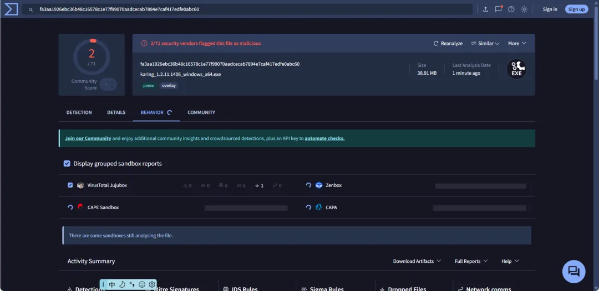Expand the Download Artifacts dropdown

click(x=417, y=261)
